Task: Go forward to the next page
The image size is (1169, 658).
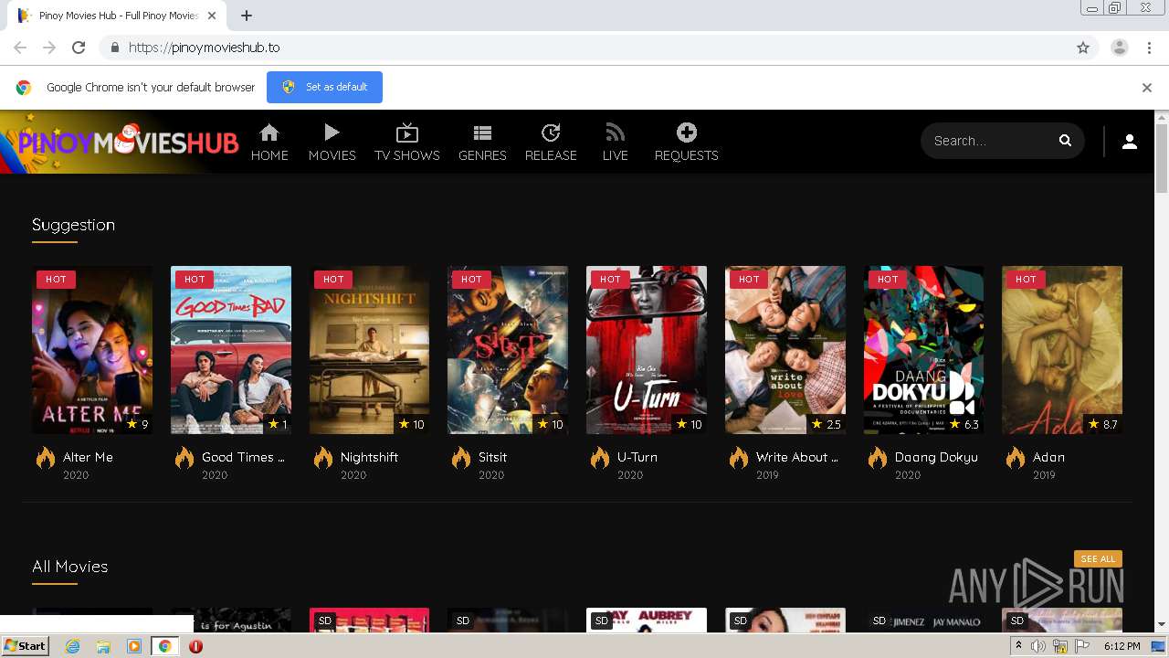Action: pyautogui.click(x=49, y=48)
